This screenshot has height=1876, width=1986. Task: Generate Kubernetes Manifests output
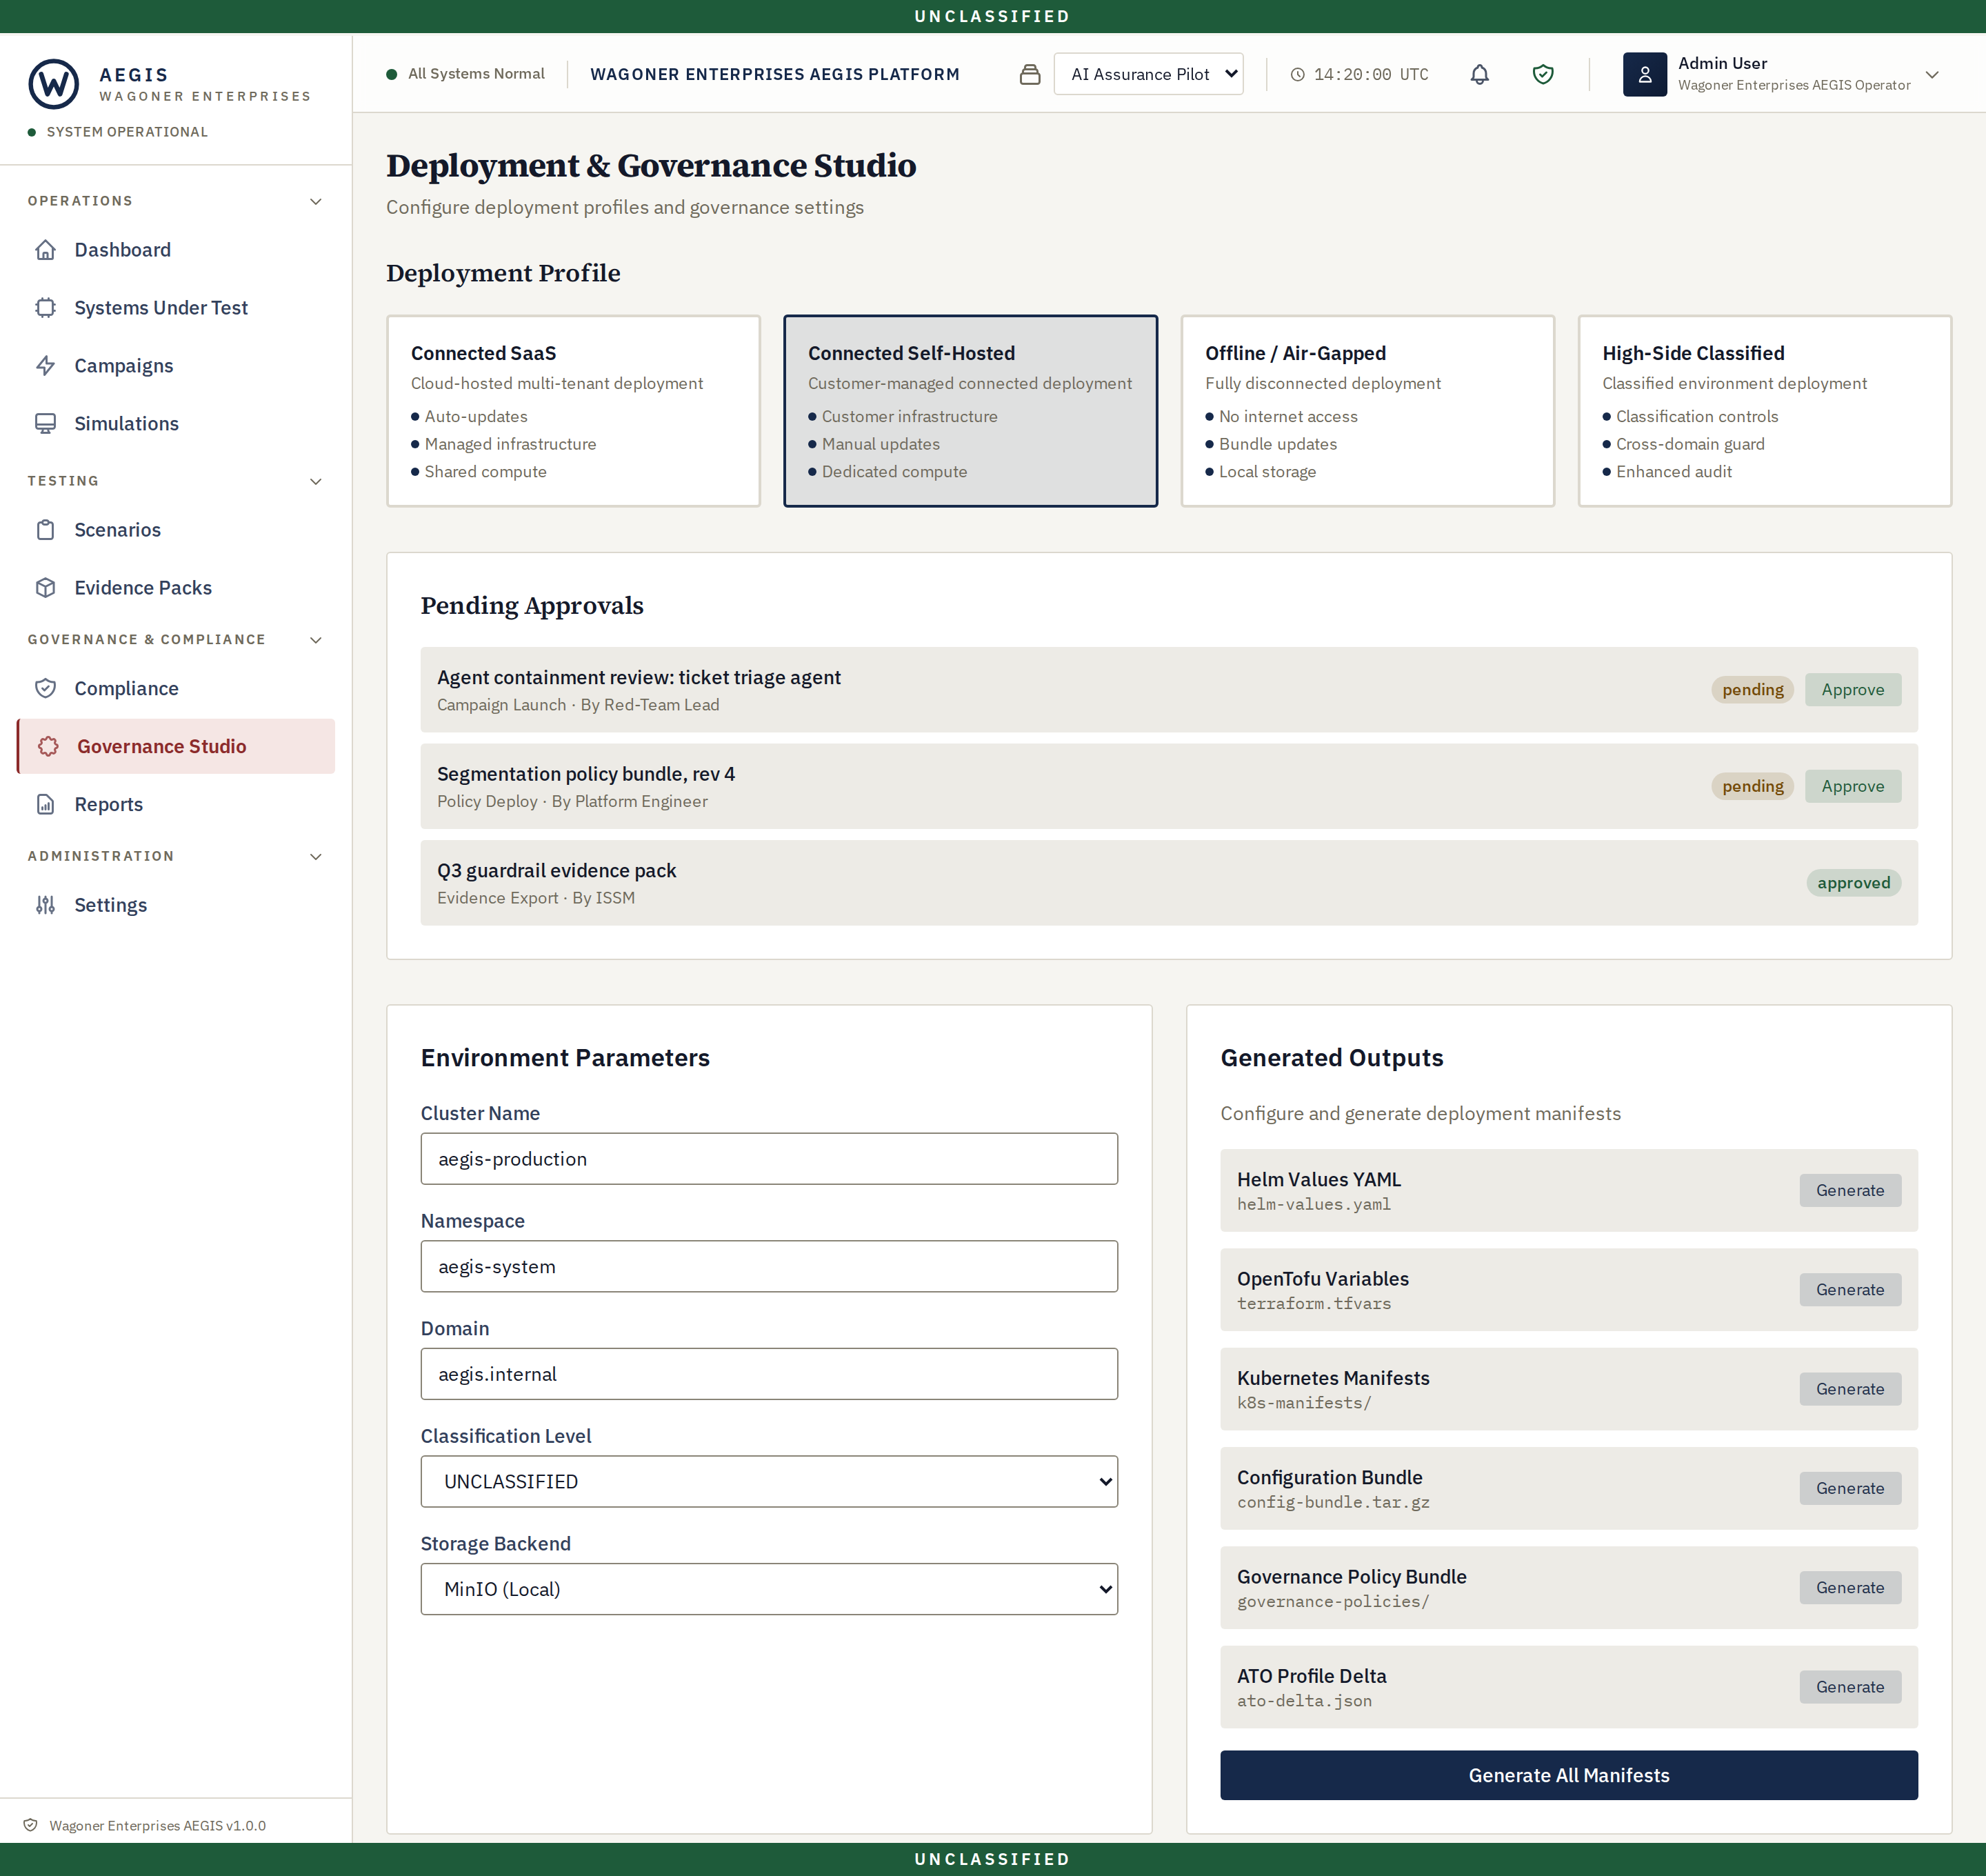point(1849,1389)
